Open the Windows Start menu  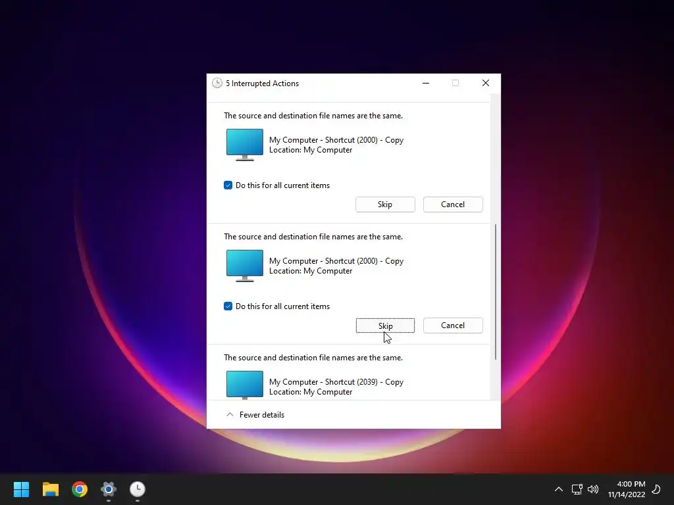[x=21, y=489]
